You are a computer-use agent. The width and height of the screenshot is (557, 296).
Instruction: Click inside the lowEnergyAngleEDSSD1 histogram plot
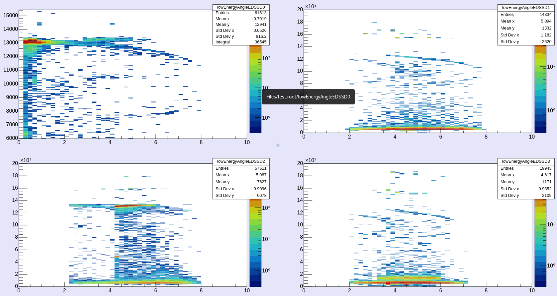click(418, 71)
